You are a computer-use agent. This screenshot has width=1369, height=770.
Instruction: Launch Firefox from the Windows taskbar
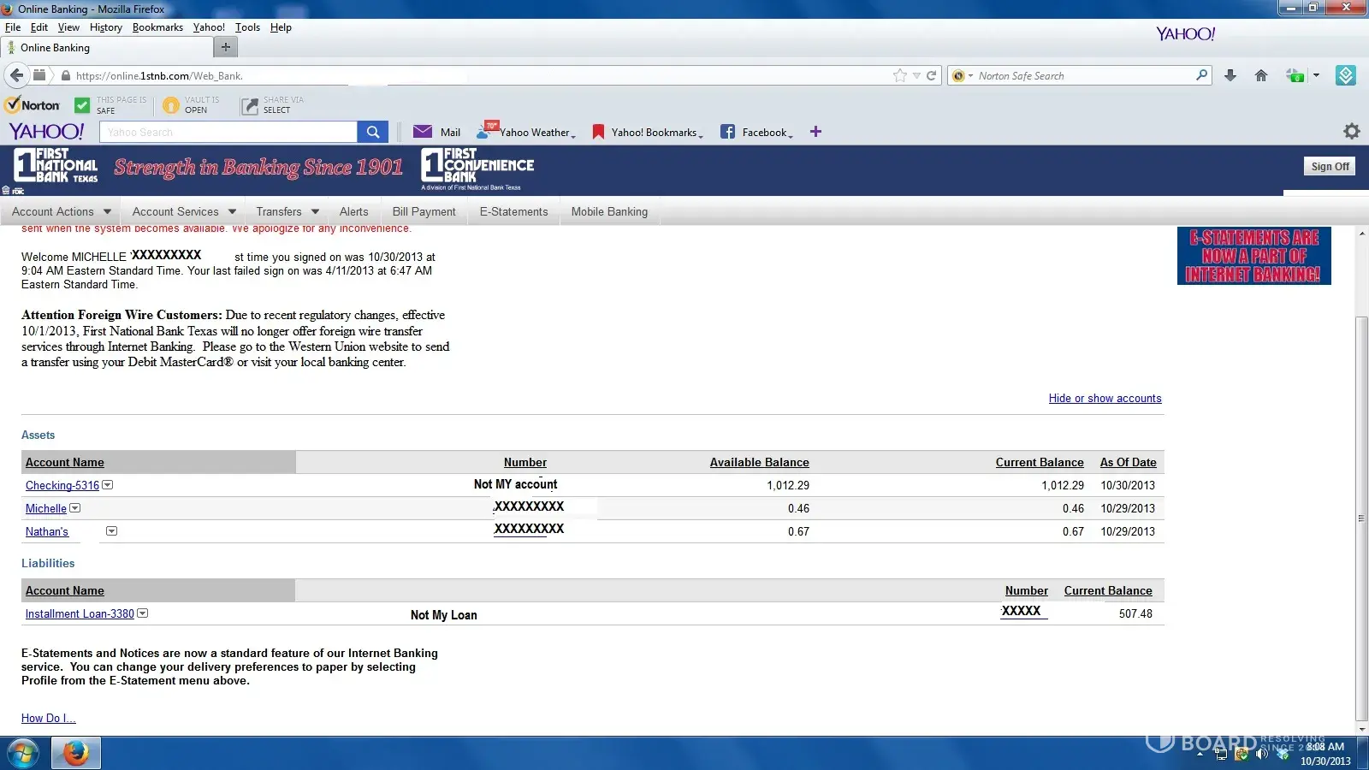[x=76, y=754]
